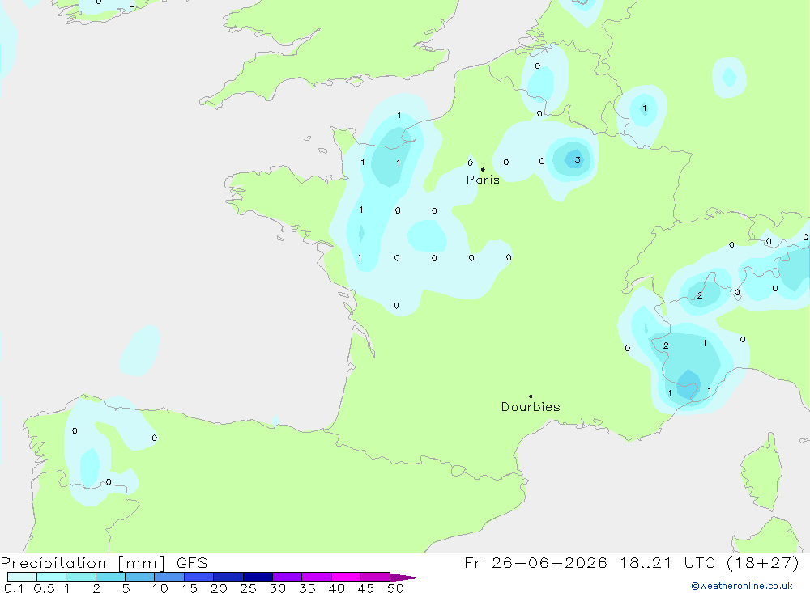
Task: Select the 0.1 to 0.5 legend color swatch
Action: (22, 577)
